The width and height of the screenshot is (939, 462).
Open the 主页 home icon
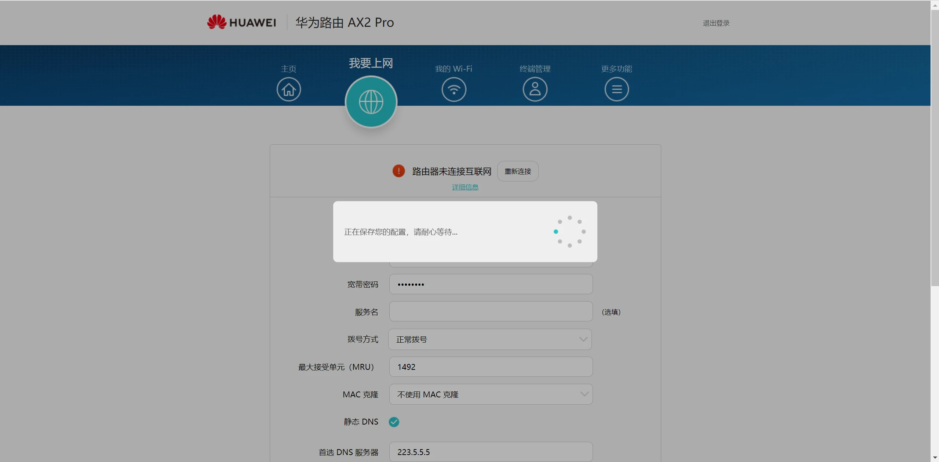click(289, 89)
